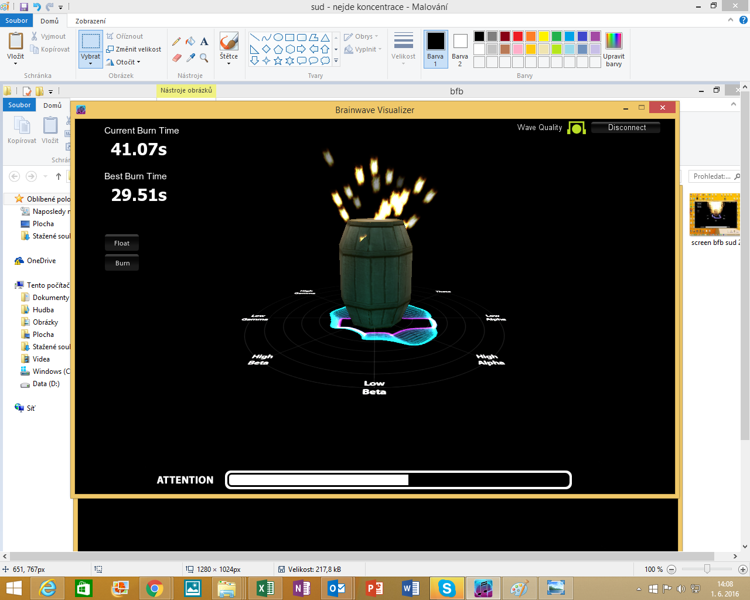Click Oříznout crop tool
This screenshot has height=600, width=750.
click(124, 36)
